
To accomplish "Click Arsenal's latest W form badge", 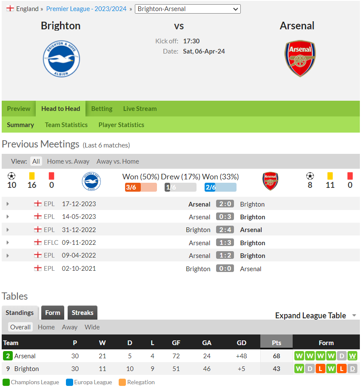I will pos(352,356).
